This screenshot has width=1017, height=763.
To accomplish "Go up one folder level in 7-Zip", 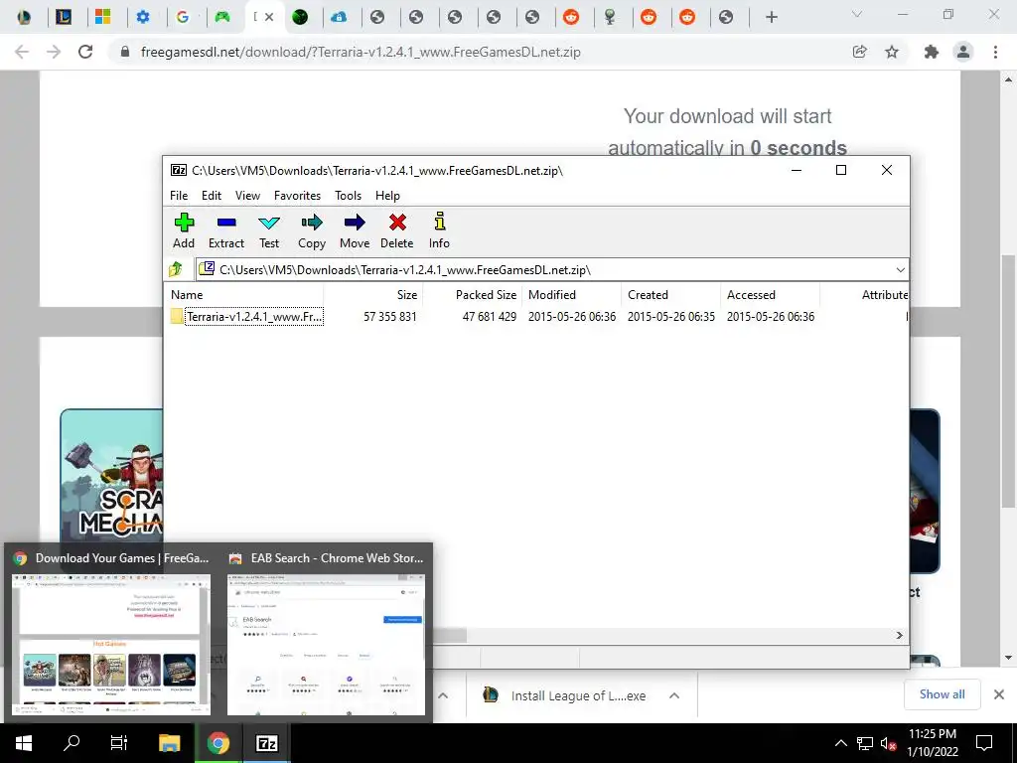I will [177, 269].
